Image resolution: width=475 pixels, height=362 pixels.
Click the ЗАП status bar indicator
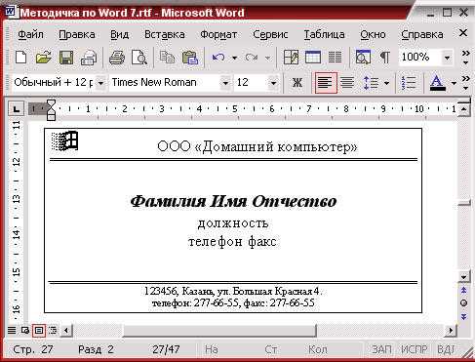(x=381, y=349)
